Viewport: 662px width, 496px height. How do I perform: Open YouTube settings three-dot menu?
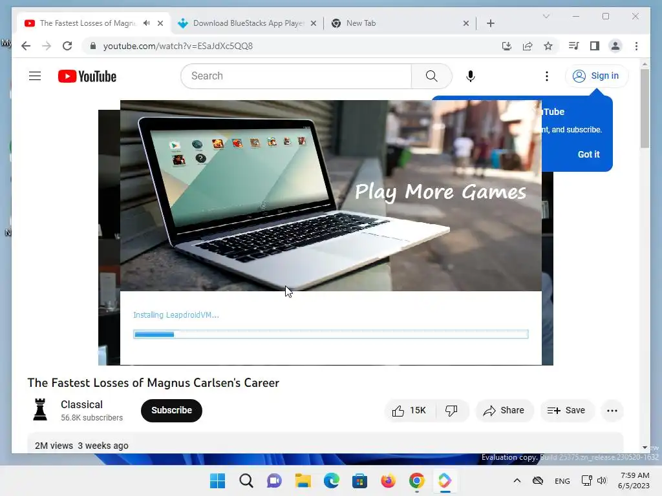[547, 76]
